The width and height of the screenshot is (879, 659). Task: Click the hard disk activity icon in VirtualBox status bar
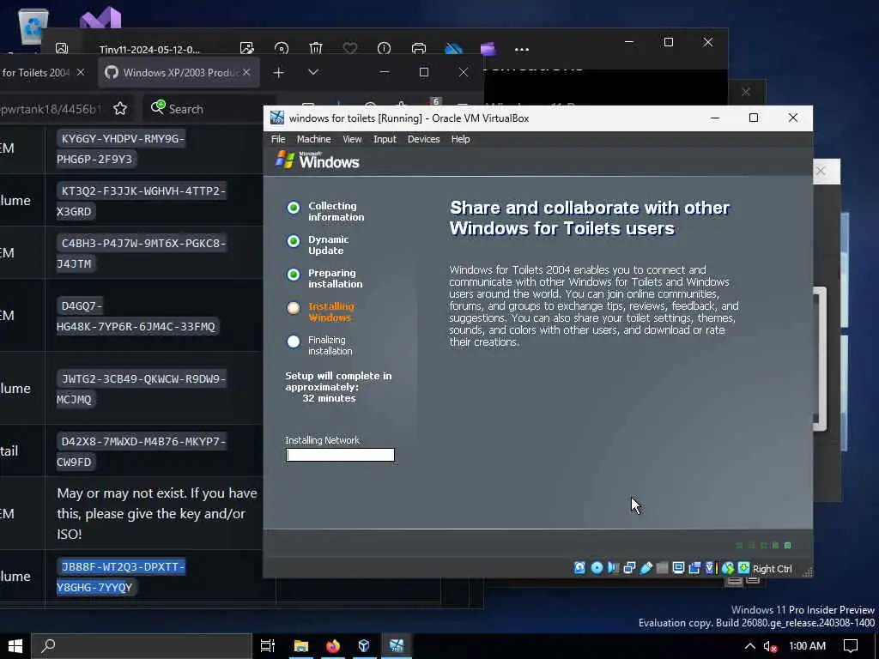point(579,568)
